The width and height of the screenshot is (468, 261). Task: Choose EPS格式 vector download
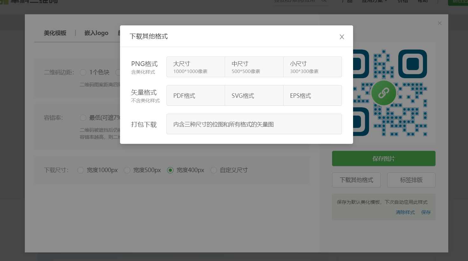point(313,96)
